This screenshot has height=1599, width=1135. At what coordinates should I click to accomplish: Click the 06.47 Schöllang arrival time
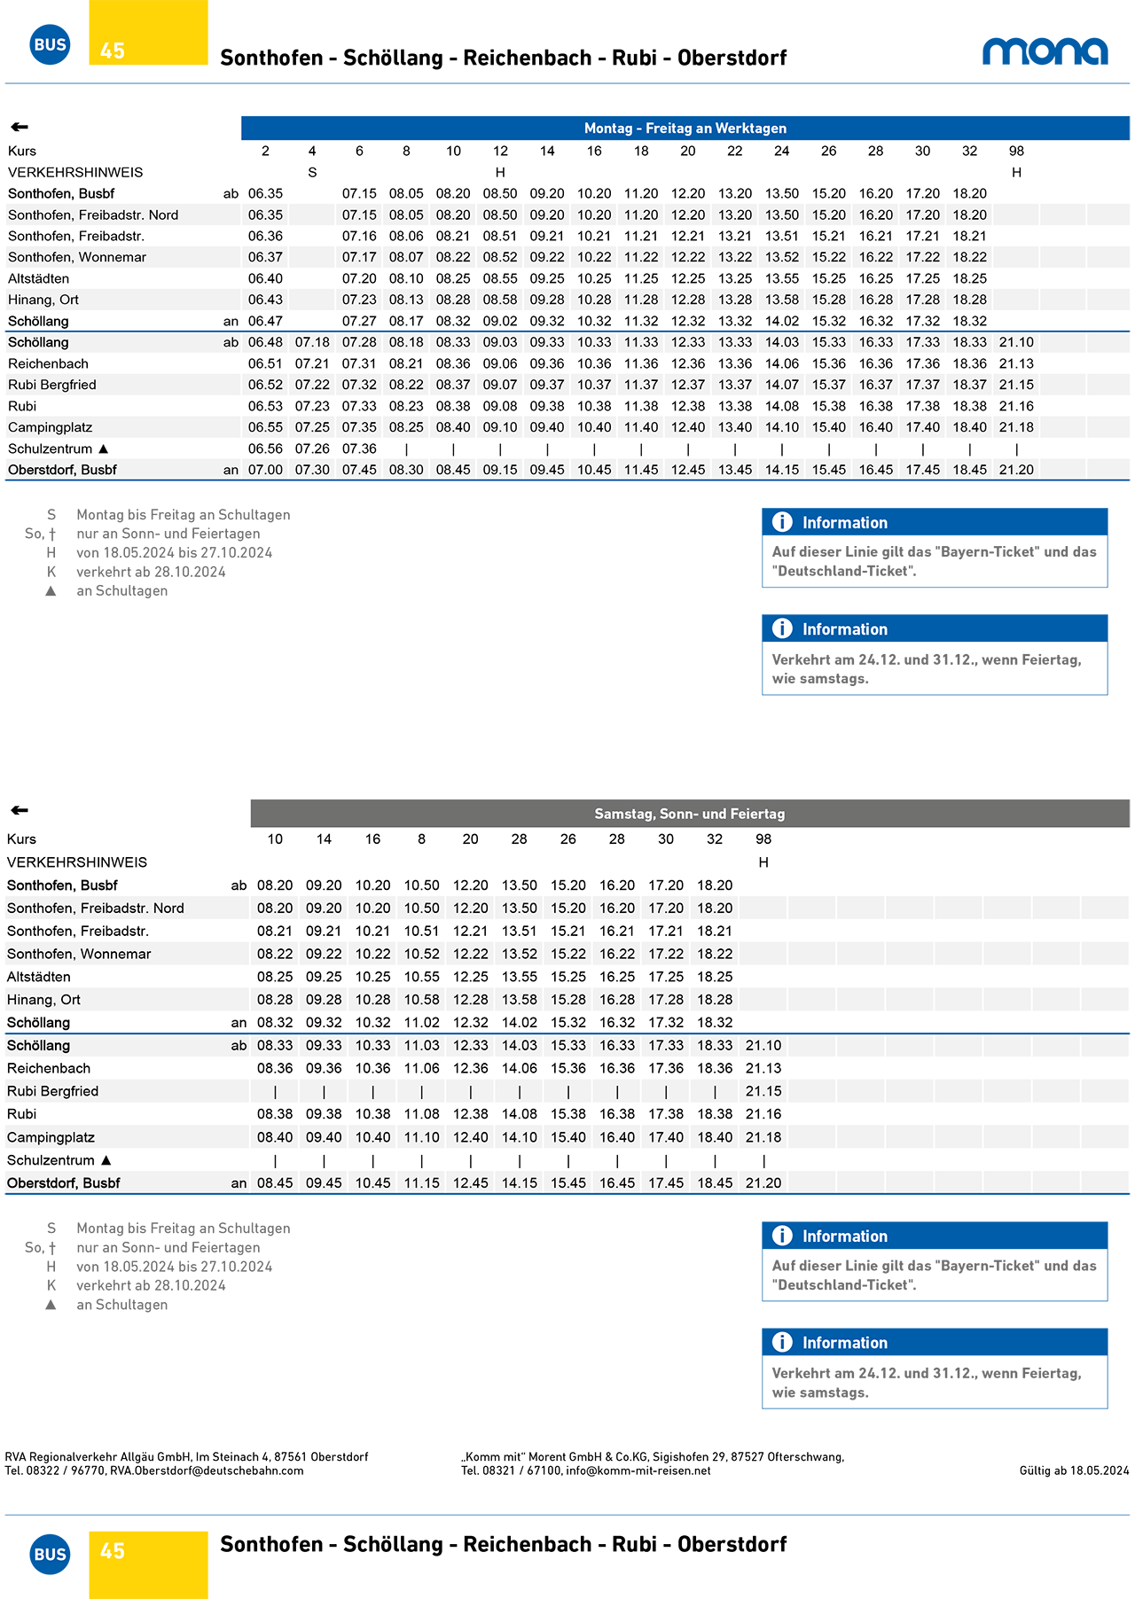point(265,321)
